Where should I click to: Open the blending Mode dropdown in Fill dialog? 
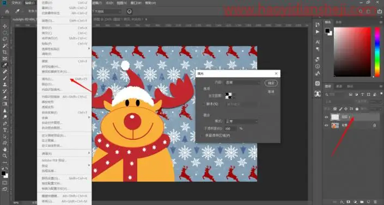[241, 121]
